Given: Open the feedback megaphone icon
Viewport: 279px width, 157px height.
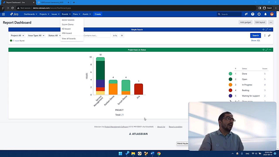Looking at the screenshot, I should (246, 14).
